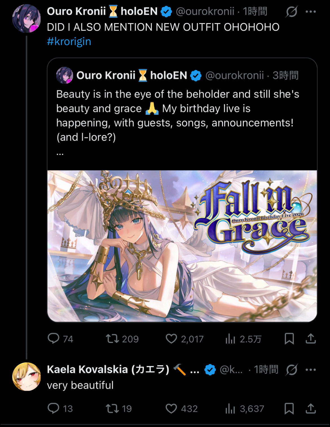This screenshot has width=330, height=427.
Task: Open Grok icon on Kronii's tweet
Action: tap(291, 12)
